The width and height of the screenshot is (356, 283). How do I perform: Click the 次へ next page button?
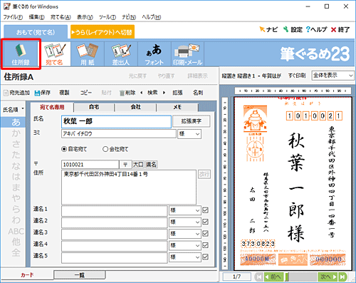point(328,277)
